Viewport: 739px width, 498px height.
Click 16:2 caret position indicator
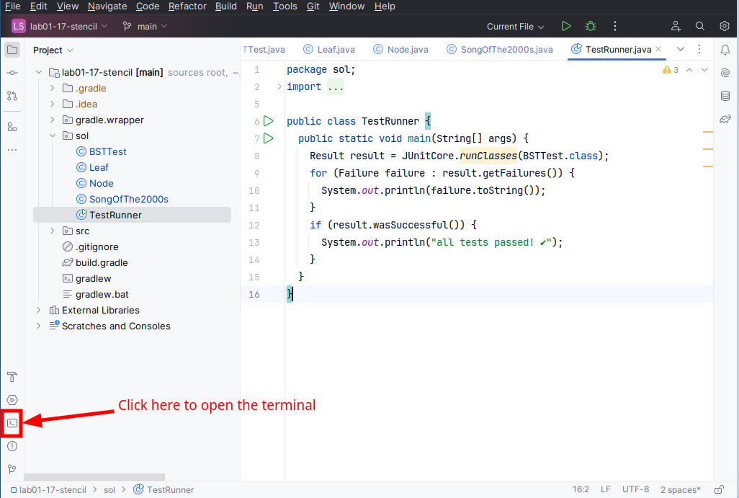(581, 489)
